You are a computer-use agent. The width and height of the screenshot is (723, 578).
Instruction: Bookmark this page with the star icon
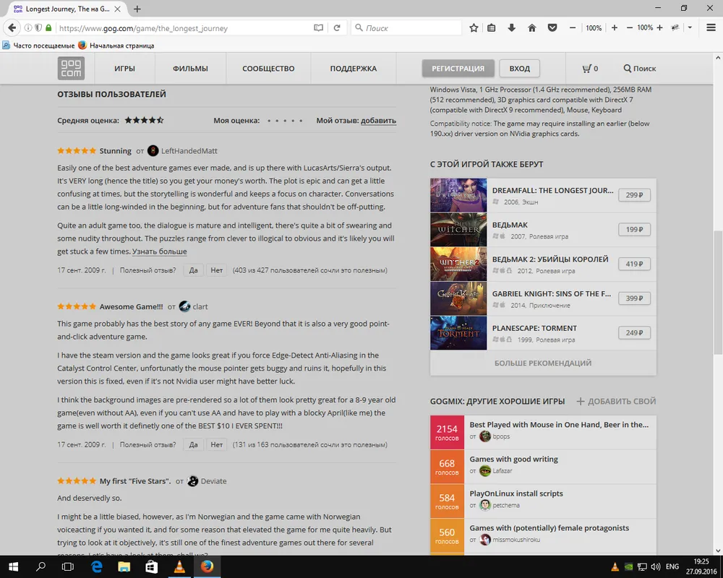[x=474, y=28]
